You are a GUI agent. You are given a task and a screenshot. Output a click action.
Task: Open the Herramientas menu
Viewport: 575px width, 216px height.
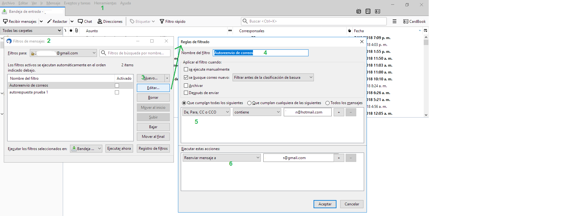[105, 3]
